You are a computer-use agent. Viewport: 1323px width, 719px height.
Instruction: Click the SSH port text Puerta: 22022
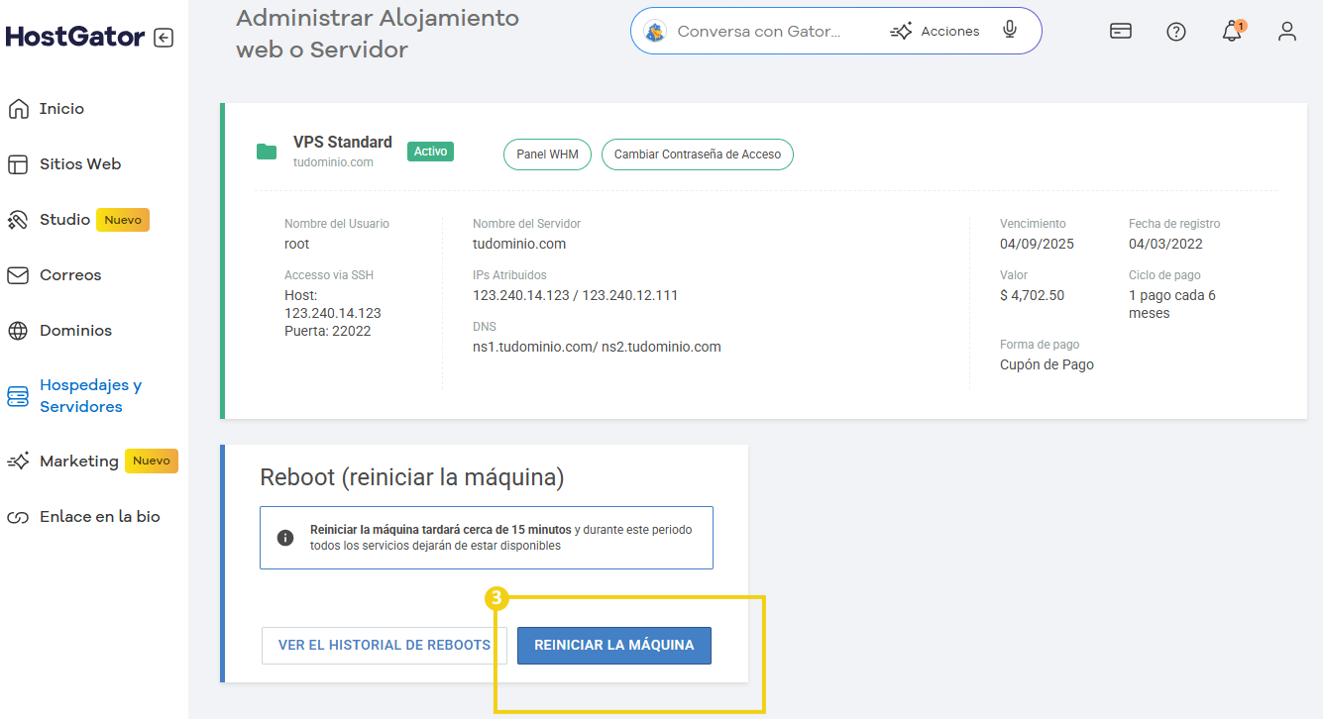pyautogui.click(x=327, y=331)
